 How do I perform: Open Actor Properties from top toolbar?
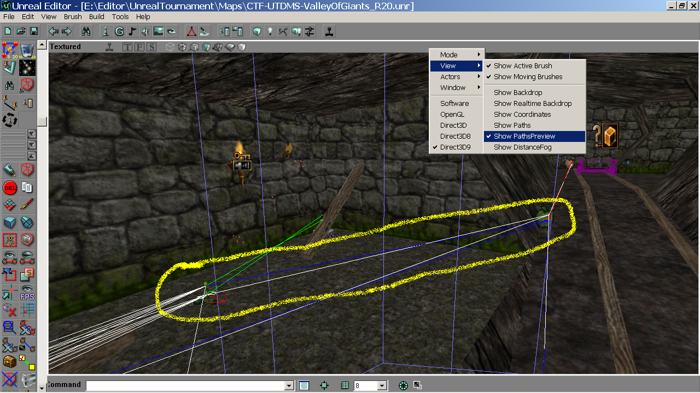pos(224,31)
